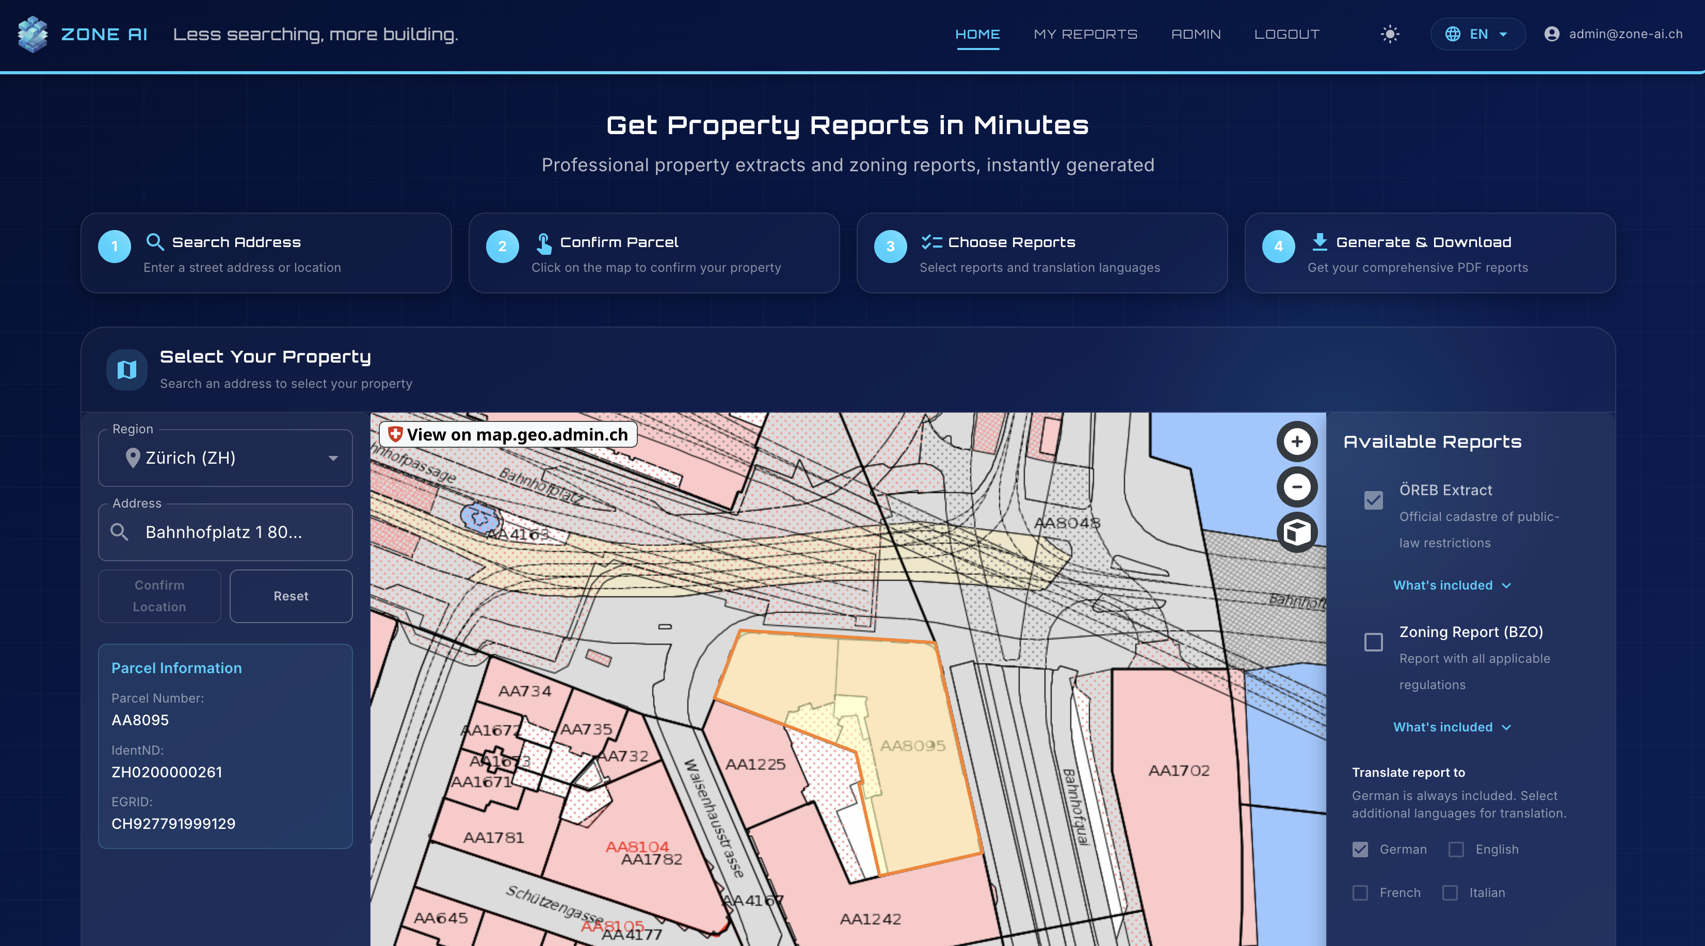Open the EN language selector dropdown
Viewport: 1705px width, 946px height.
[x=1477, y=35]
